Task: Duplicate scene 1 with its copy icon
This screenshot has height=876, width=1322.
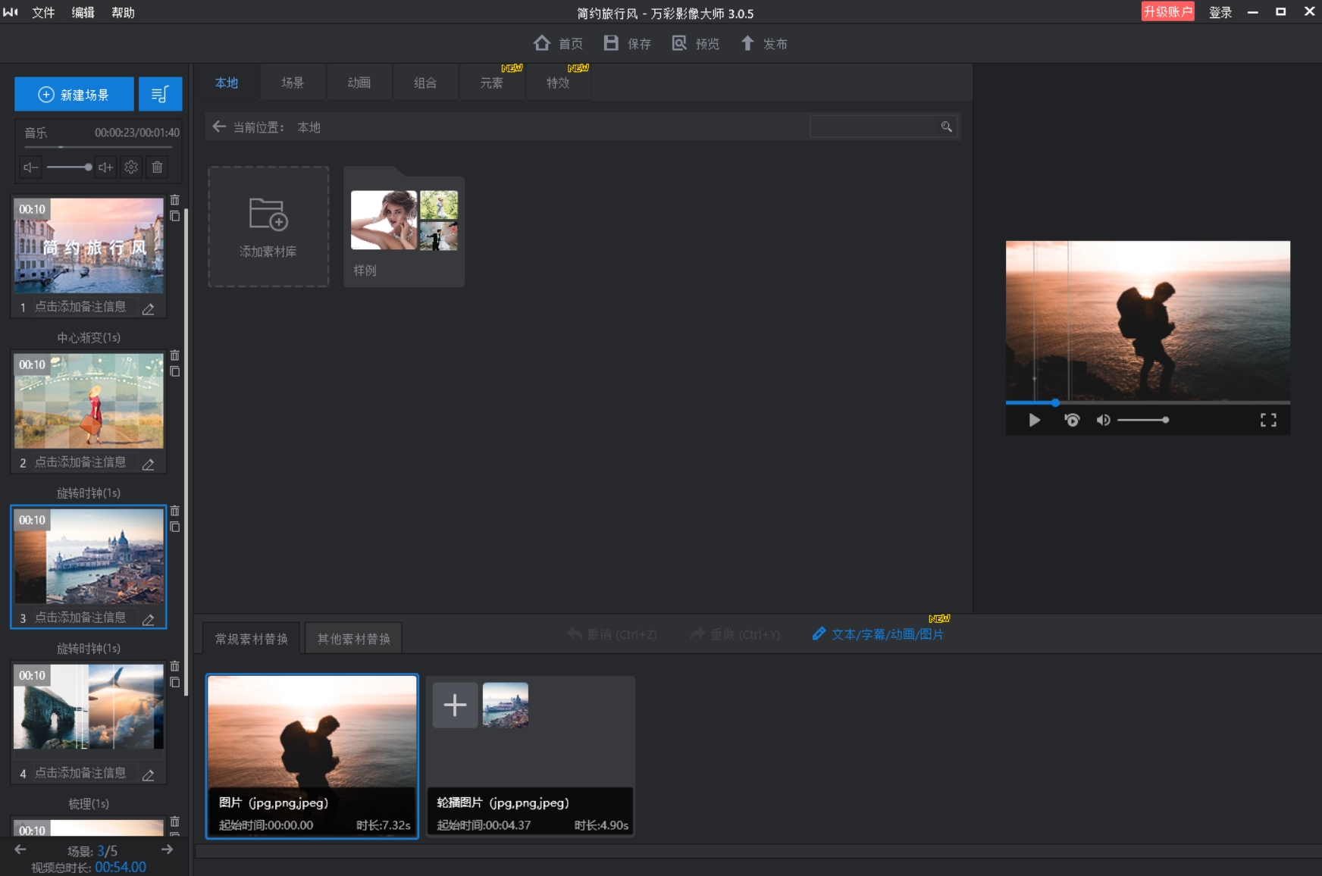Action: (x=174, y=216)
